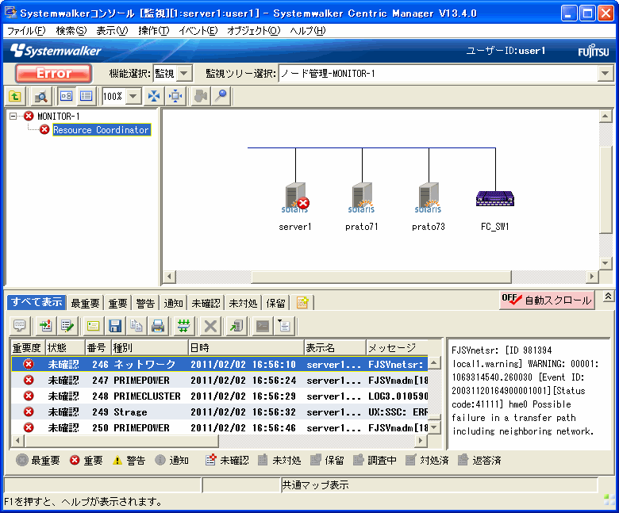Open the ヘルプ(H) menu
Viewport: 619px width, 513px height.
point(308,31)
